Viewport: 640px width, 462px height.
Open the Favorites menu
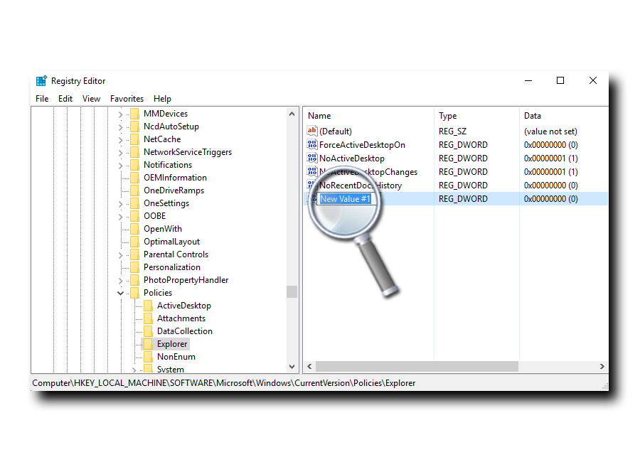click(x=127, y=99)
